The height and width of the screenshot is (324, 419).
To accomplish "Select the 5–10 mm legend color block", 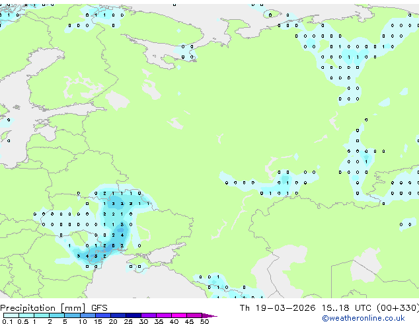I will pyautogui.click(x=72, y=315).
